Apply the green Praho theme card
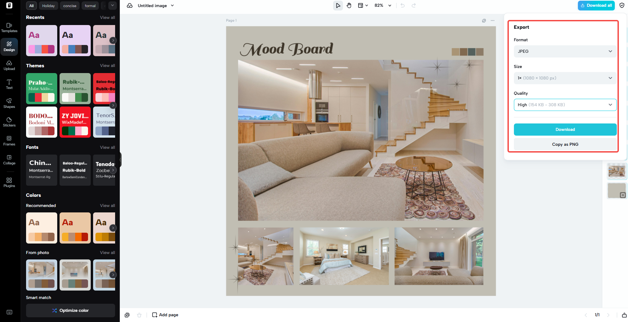Screen dimensions: 628x322 pyautogui.click(x=42, y=89)
